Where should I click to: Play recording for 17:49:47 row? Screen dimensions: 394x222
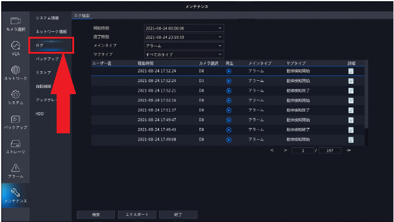(x=229, y=120)
